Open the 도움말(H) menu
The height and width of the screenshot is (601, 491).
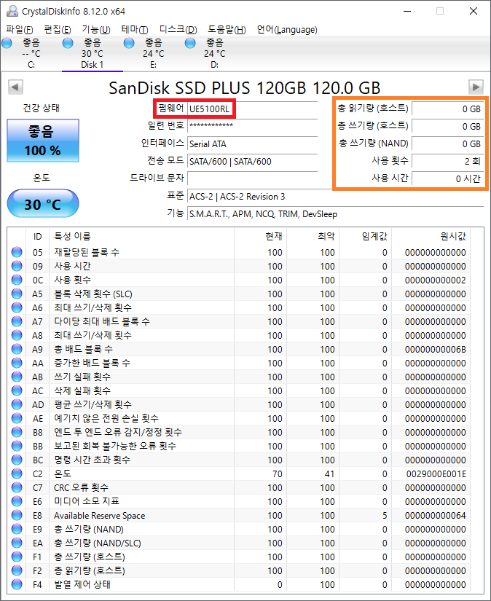227,30
